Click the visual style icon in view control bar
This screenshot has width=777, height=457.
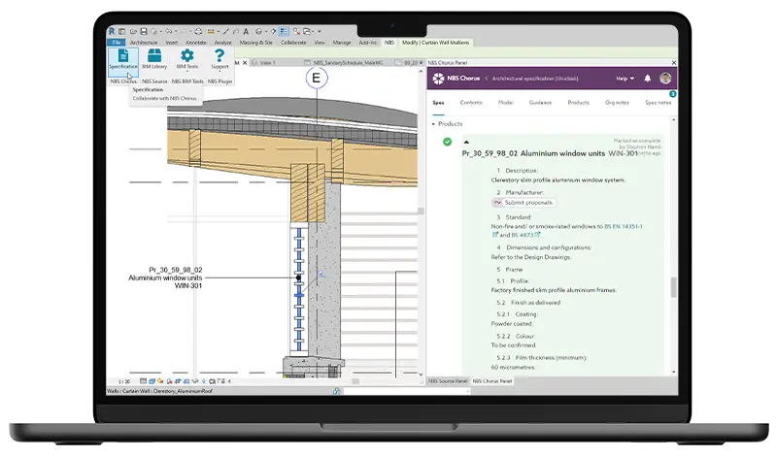click(x=152, y=381)
